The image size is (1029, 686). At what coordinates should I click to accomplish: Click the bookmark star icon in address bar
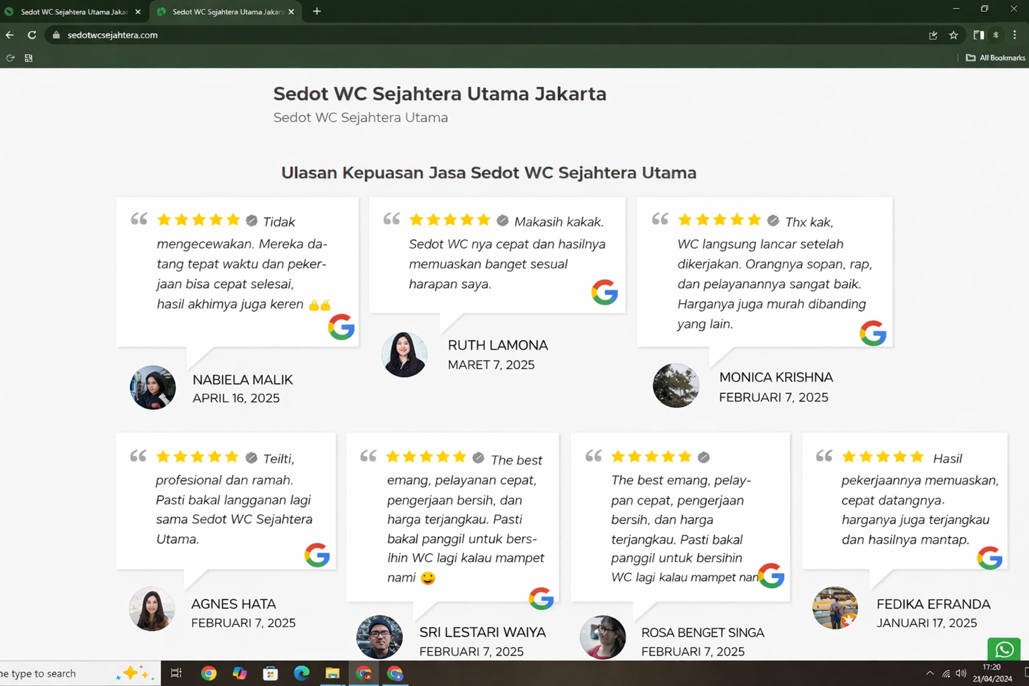pos(953,35)
